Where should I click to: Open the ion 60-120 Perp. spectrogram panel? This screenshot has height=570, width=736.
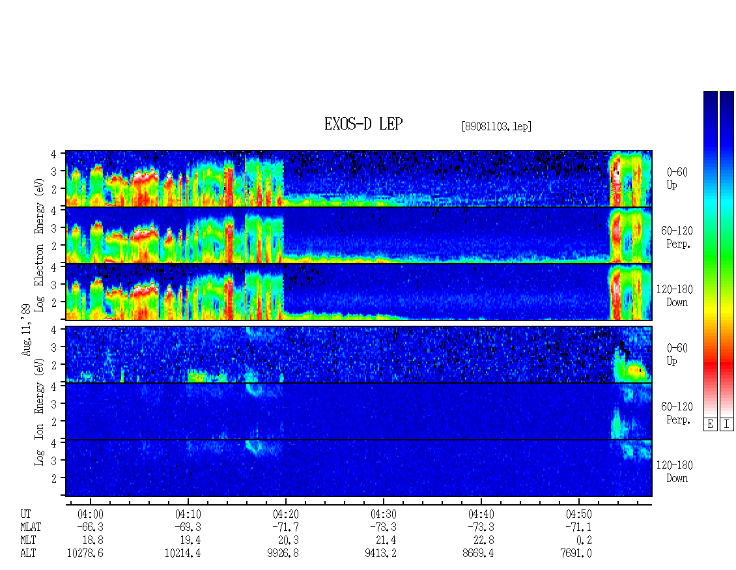tap(359, 411)
